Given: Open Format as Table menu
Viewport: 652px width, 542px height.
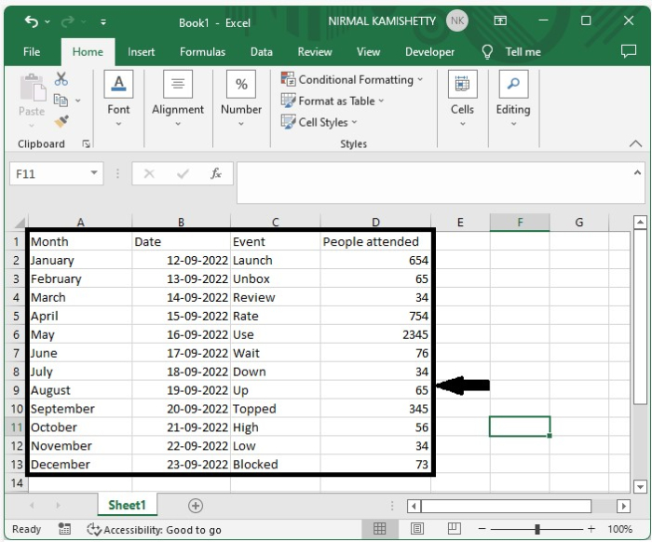Looking at the screenshot, I should [333, 101].
